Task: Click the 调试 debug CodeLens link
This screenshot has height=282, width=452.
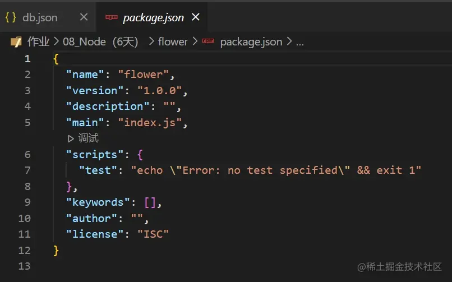Action: point(89,138)
